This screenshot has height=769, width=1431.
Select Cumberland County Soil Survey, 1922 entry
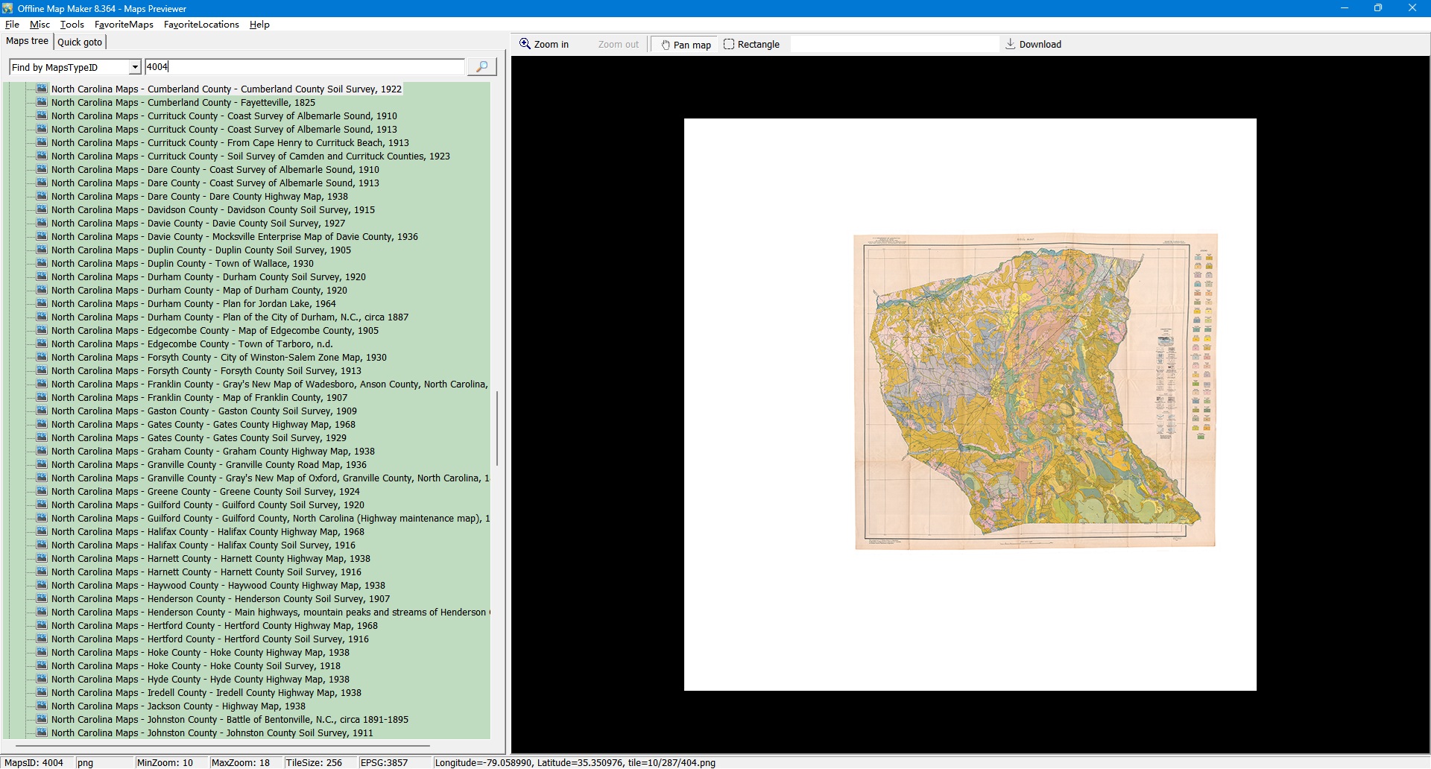pyautogui.click(x=226, y=89)
